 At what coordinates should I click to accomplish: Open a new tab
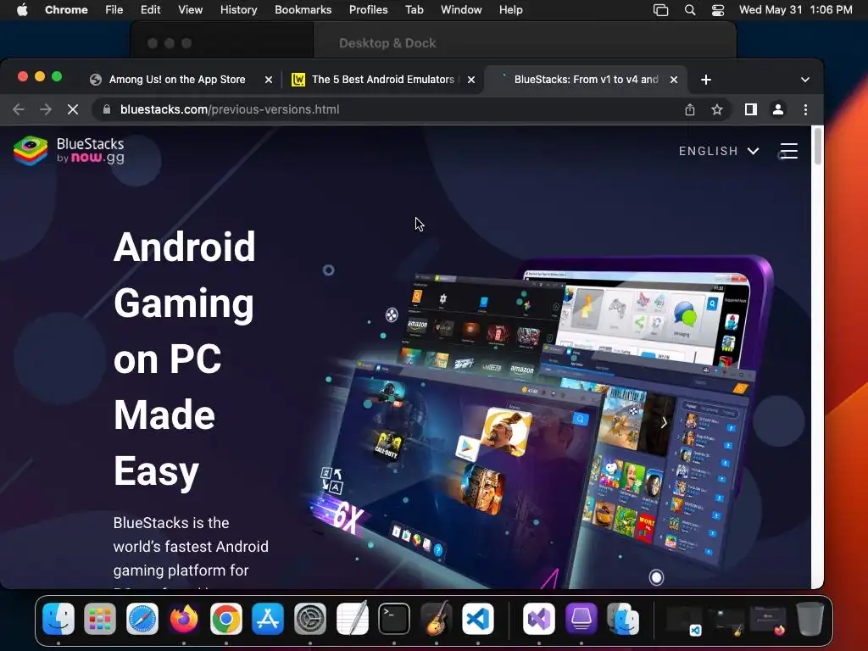click(706, 80)
